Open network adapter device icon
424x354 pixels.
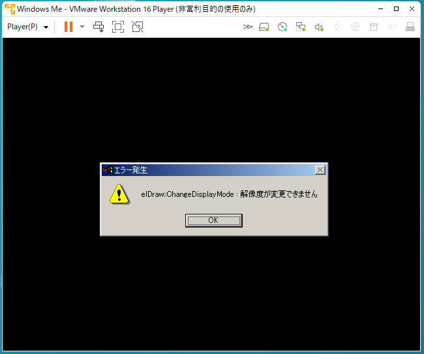(301, 27)
